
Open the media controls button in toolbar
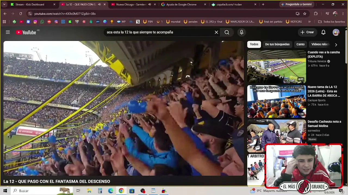pyautogui.click(x=327, y=14)
